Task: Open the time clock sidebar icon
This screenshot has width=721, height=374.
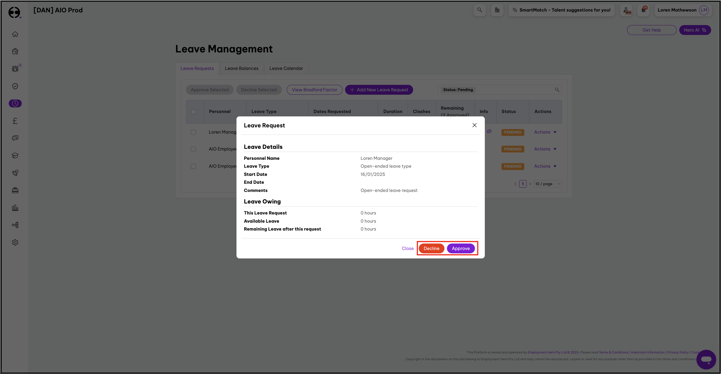Action: (x=15, y=103)
